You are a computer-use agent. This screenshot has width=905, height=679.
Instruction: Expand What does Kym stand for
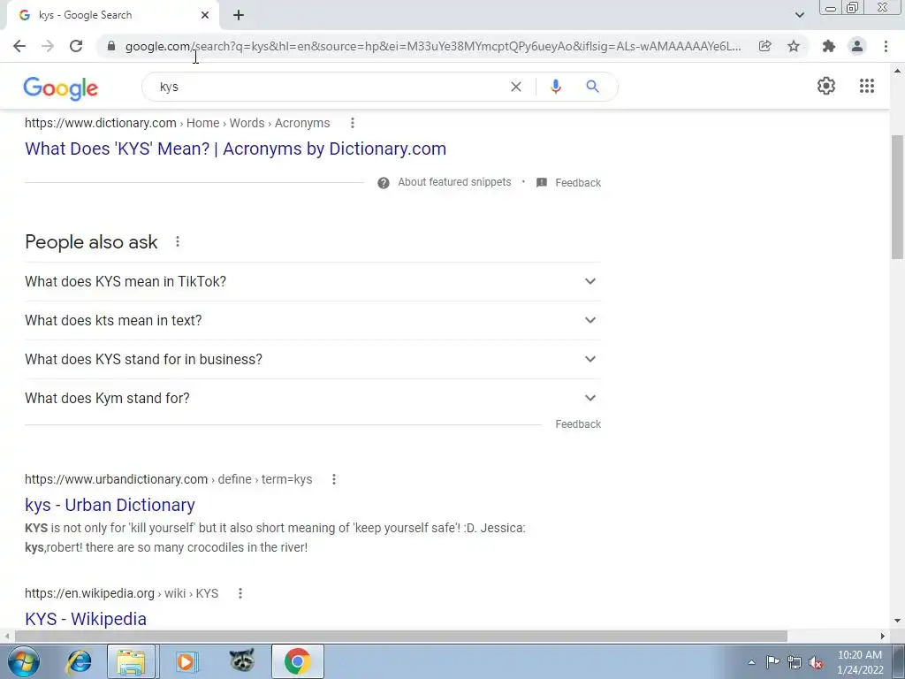click(x=312, y=399)
